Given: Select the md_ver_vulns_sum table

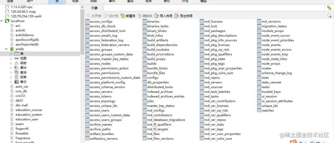Looking at the screenshot, I should point(218,139).
